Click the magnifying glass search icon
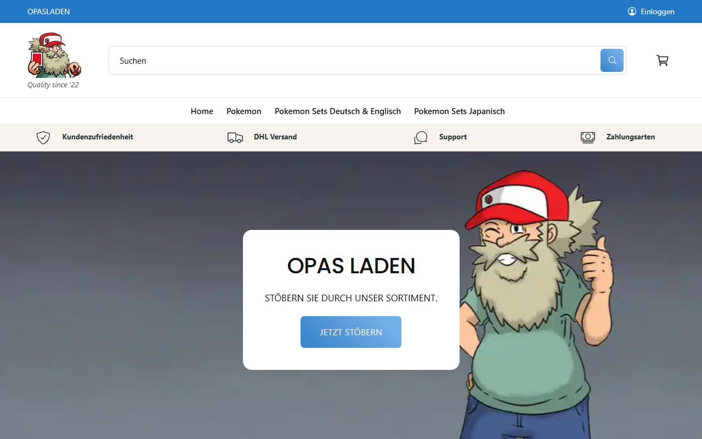The image size is (702, 439). coord(612,60)
